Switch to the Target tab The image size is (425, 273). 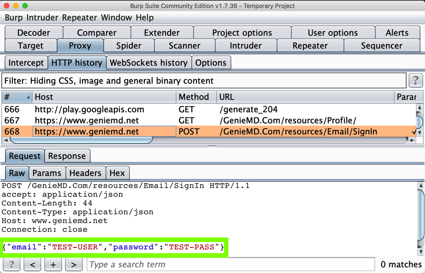[30, 46]
